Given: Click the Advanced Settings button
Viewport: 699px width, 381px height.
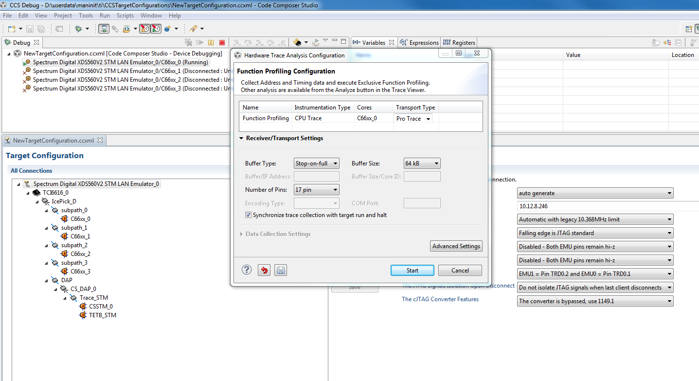Looking at the screenshot, I should pyautogui.click(x=456, y=246).
